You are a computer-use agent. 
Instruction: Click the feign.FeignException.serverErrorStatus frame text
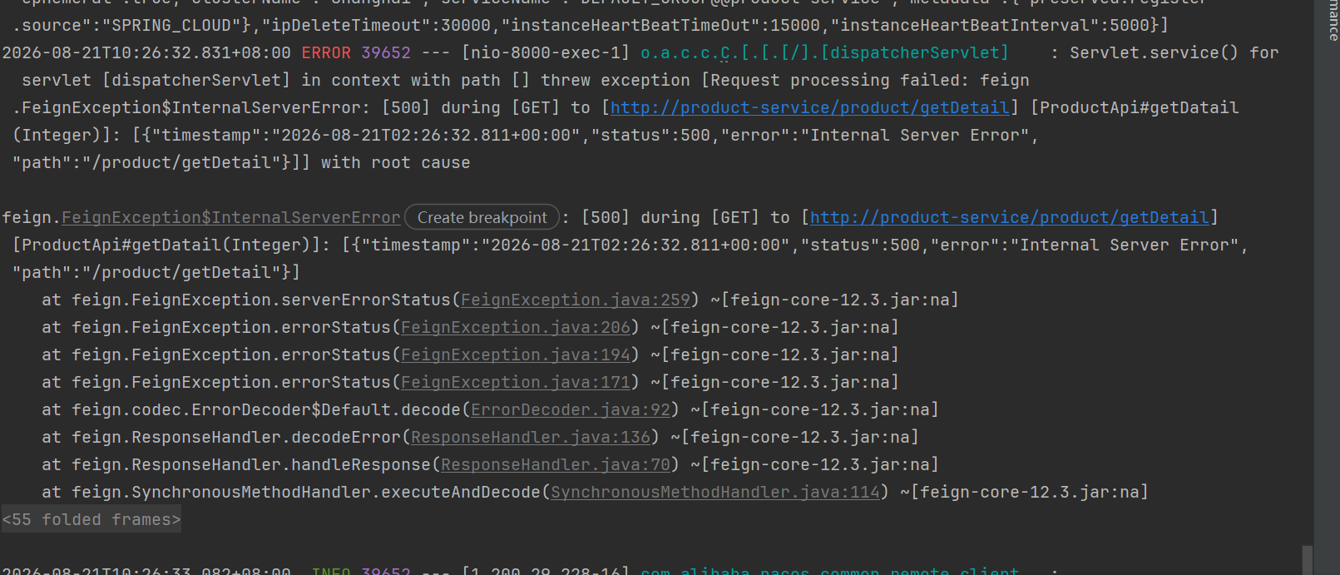[x=261, y=300]
